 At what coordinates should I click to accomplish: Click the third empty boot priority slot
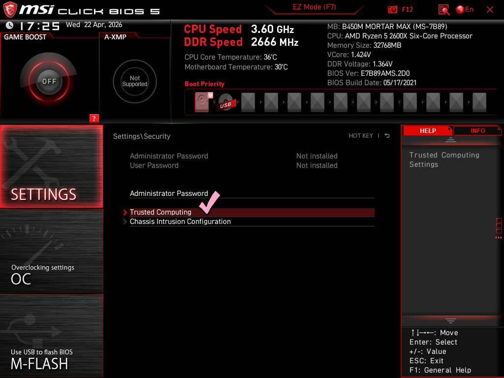(x=294, y=102)
